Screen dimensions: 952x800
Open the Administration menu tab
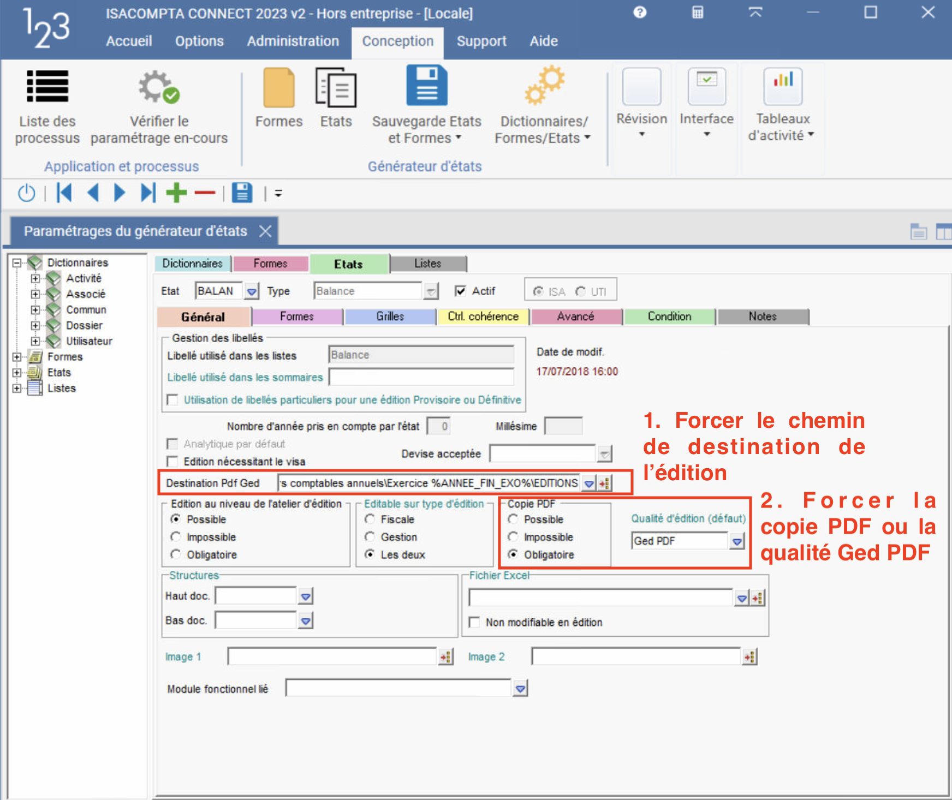pyautogui.click(x=293, y=41)
